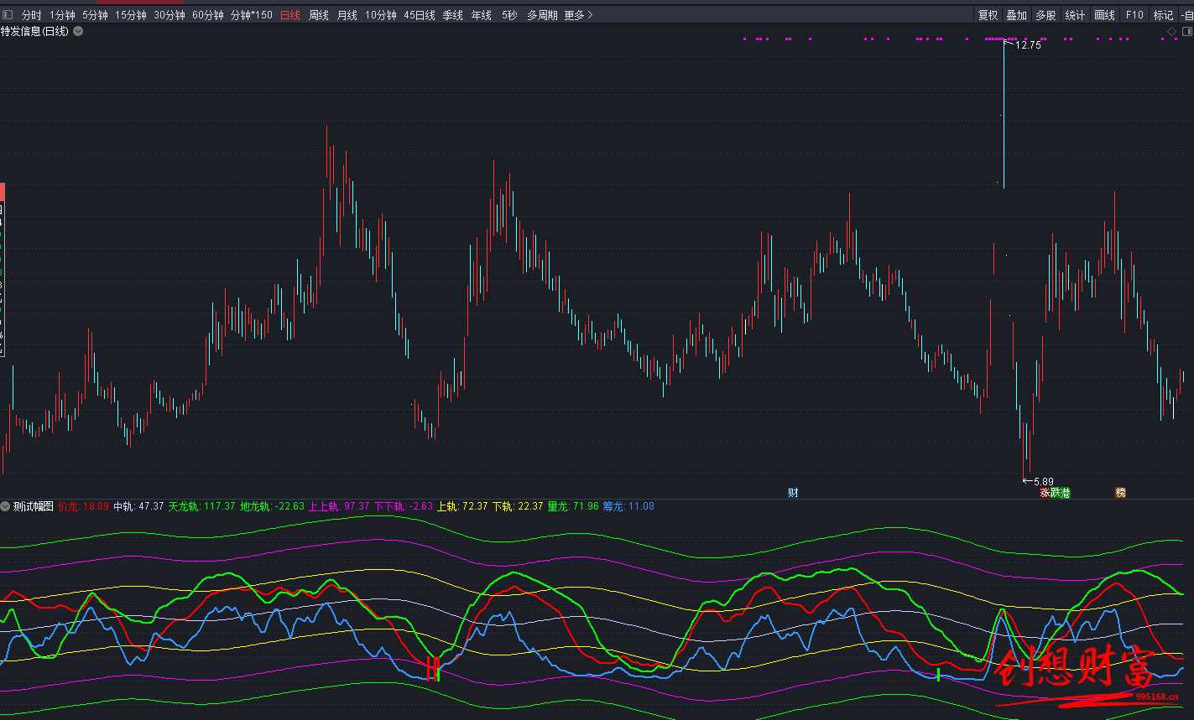Click the 5.89 low price label
The width and height of the screenshot is (1194, 720).
[x=1043, y=481]
